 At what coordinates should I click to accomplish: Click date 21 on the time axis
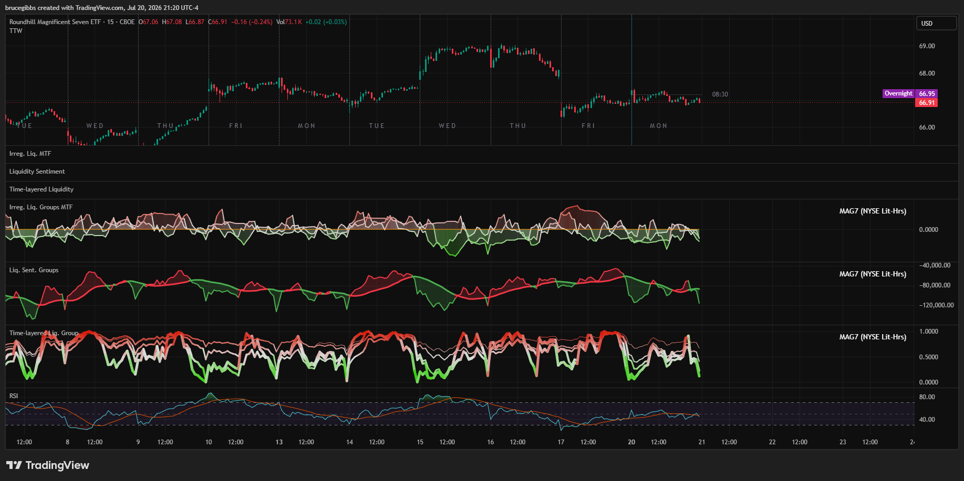(701, 442)
